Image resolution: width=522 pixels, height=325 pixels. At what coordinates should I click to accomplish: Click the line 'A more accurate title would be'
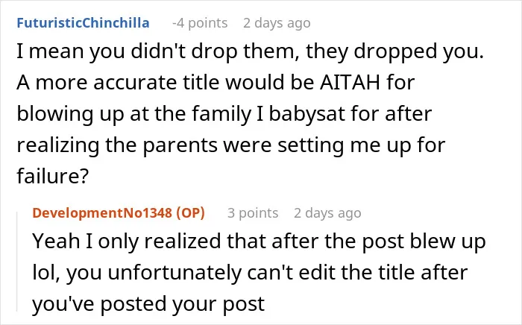click(x=216, y=82)
